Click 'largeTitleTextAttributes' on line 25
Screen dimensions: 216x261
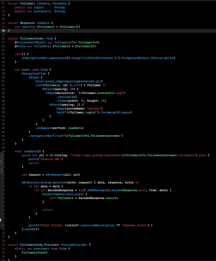92,58
